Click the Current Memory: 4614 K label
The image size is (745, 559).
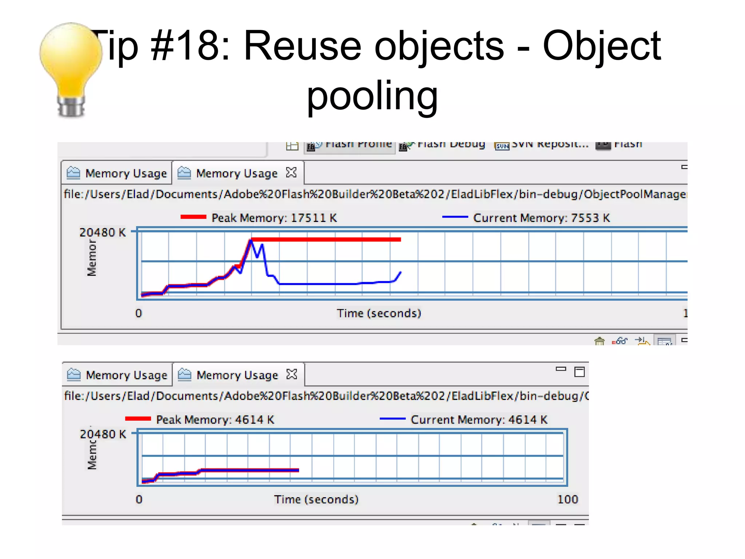[x=479, y=420]
